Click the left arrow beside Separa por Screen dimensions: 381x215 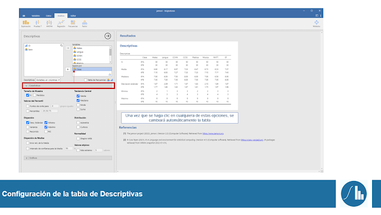click(68, 69)
